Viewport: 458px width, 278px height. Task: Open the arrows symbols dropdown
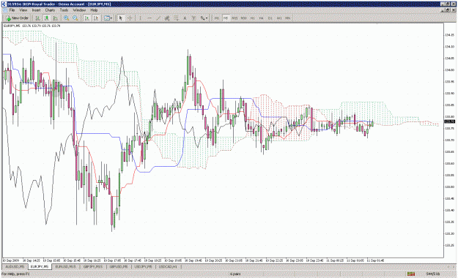point(204,18)
